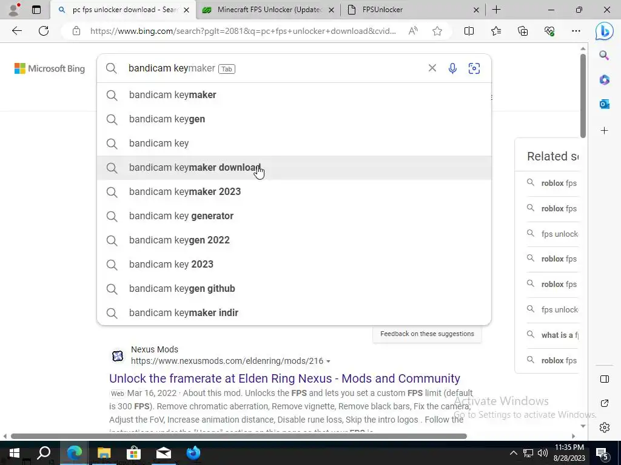The width and height of the screenshot is (621, 465).
Task: Open Windows Start menu
Action: point(14,453)
